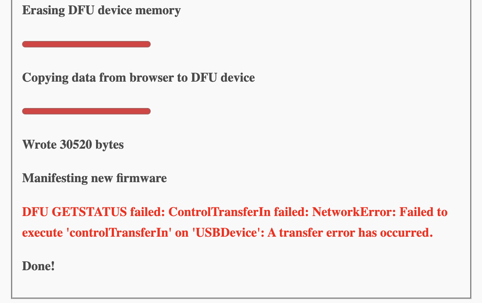Click the "Wrote 30520 bytes" log line

pyautogui.click(x=73, y=145)
